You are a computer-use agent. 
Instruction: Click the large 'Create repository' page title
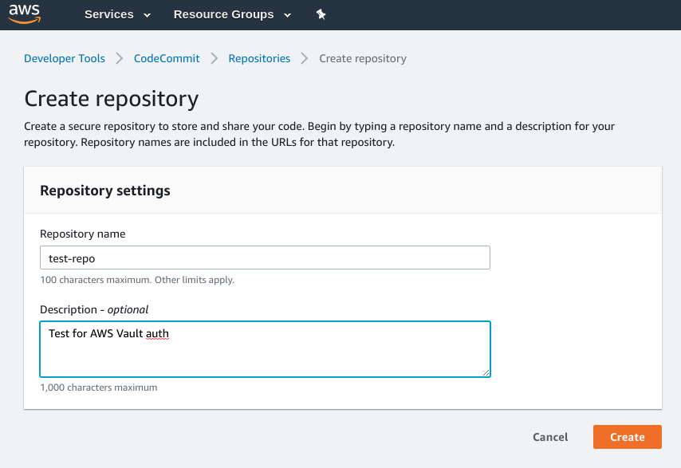click(x=111, y=99)
